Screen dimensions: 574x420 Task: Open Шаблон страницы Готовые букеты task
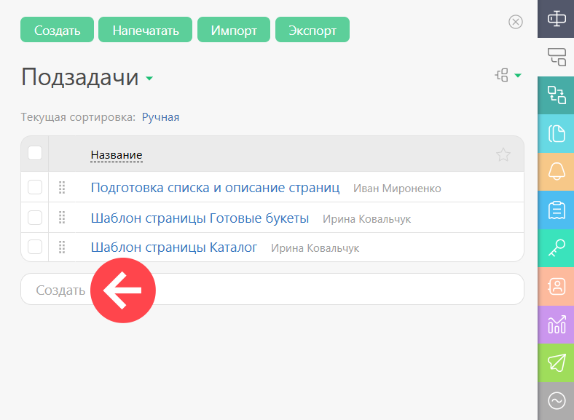coord(200,218)
